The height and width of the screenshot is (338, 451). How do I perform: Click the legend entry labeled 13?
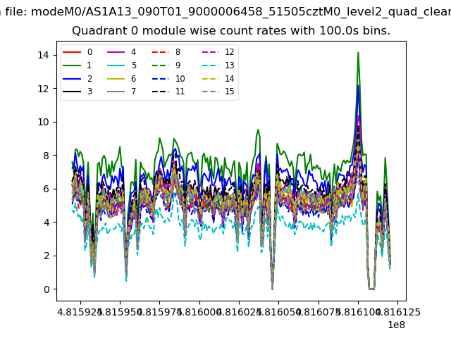[218, 65]
